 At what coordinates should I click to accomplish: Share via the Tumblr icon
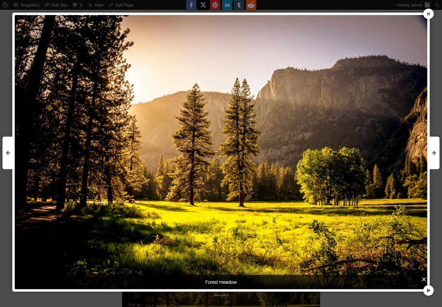(239, 5)
